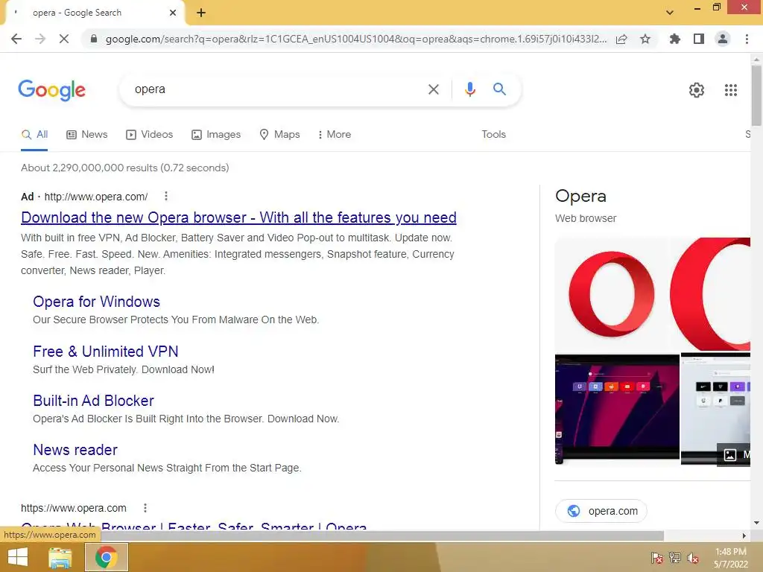
Task: Share this page icon in address bar
Action: click(x=621, y=39)
